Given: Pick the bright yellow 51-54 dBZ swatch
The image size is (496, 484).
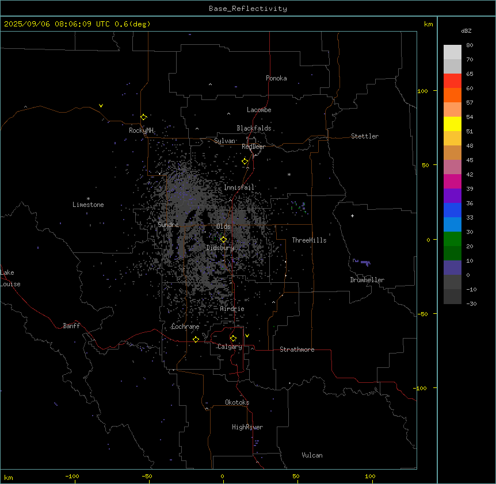Looking at the screenshot, I should (x=452, y=124).
